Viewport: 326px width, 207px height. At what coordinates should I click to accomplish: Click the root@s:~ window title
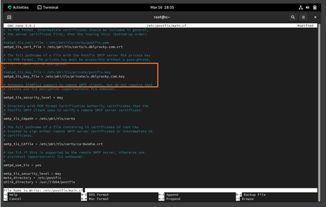(162, 17)
